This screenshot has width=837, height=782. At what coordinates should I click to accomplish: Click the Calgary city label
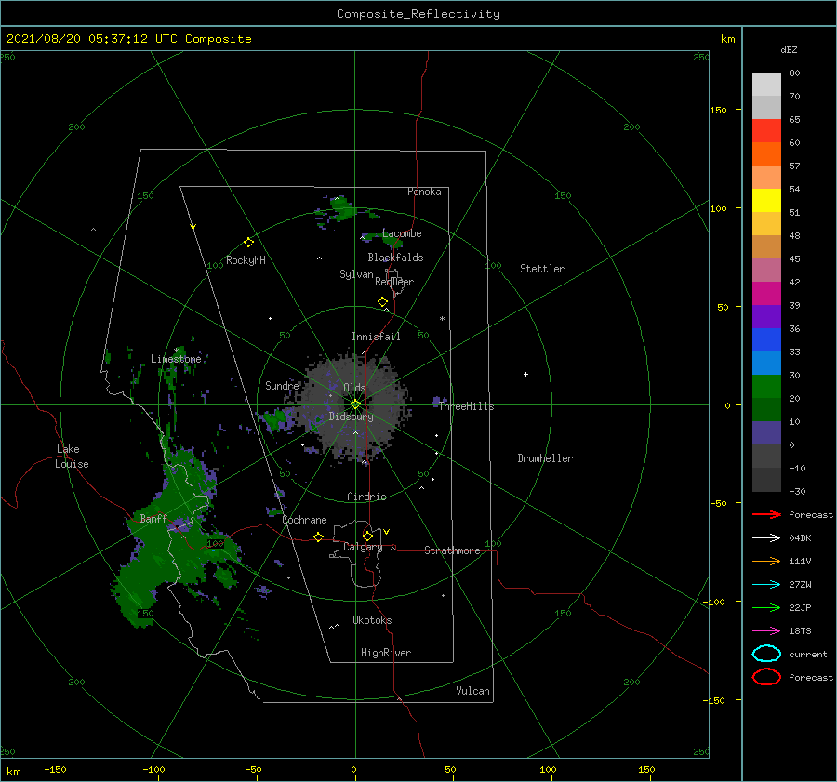click(x=363, y=547)
